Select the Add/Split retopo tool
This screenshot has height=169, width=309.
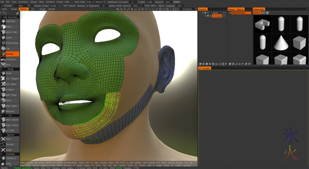click(x=10, y=21)
